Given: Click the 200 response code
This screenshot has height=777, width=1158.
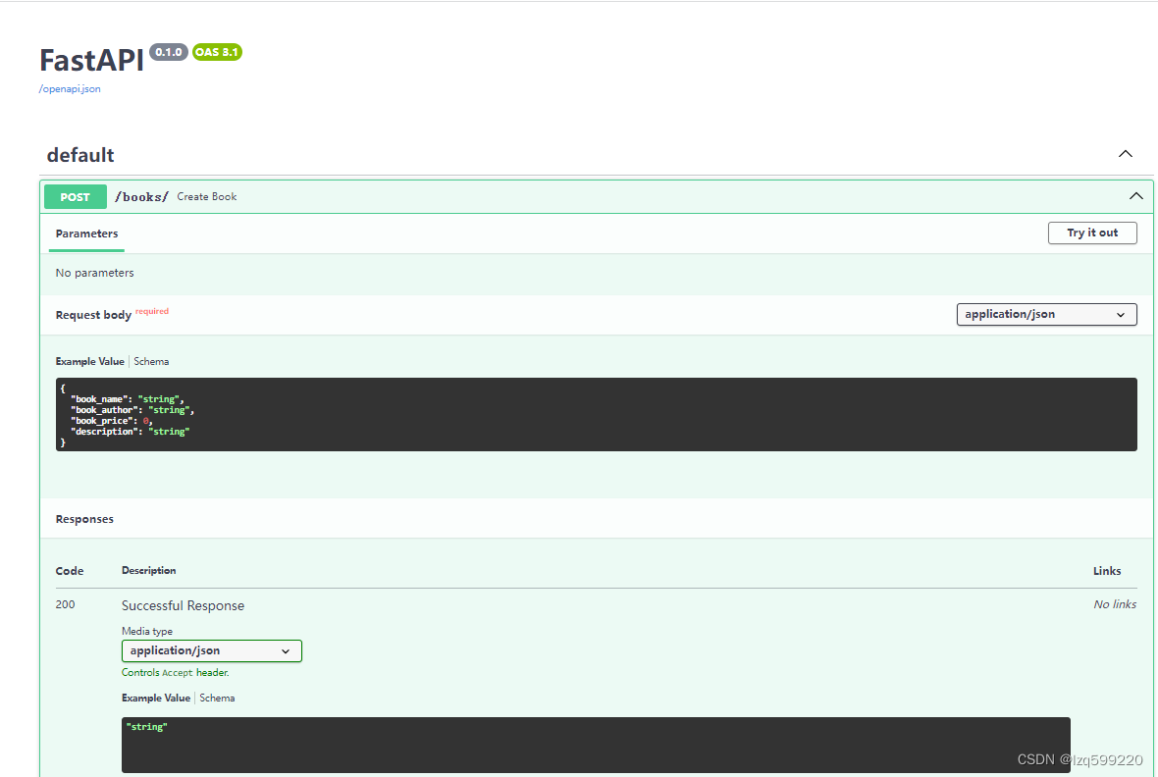Looking at the screenshot, I should tap(65, 604).
